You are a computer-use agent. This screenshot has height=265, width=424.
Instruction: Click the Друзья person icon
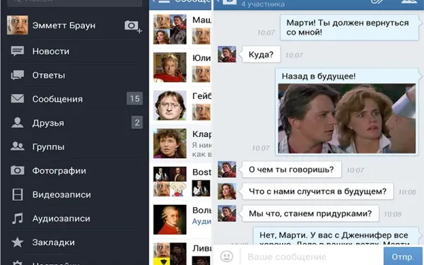(18, 122)
